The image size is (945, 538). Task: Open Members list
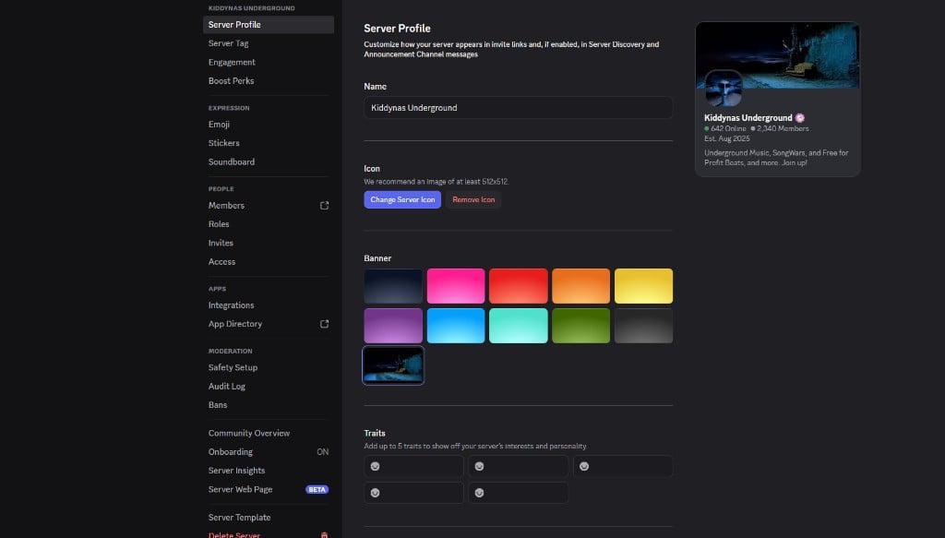(x=226, y=206)
